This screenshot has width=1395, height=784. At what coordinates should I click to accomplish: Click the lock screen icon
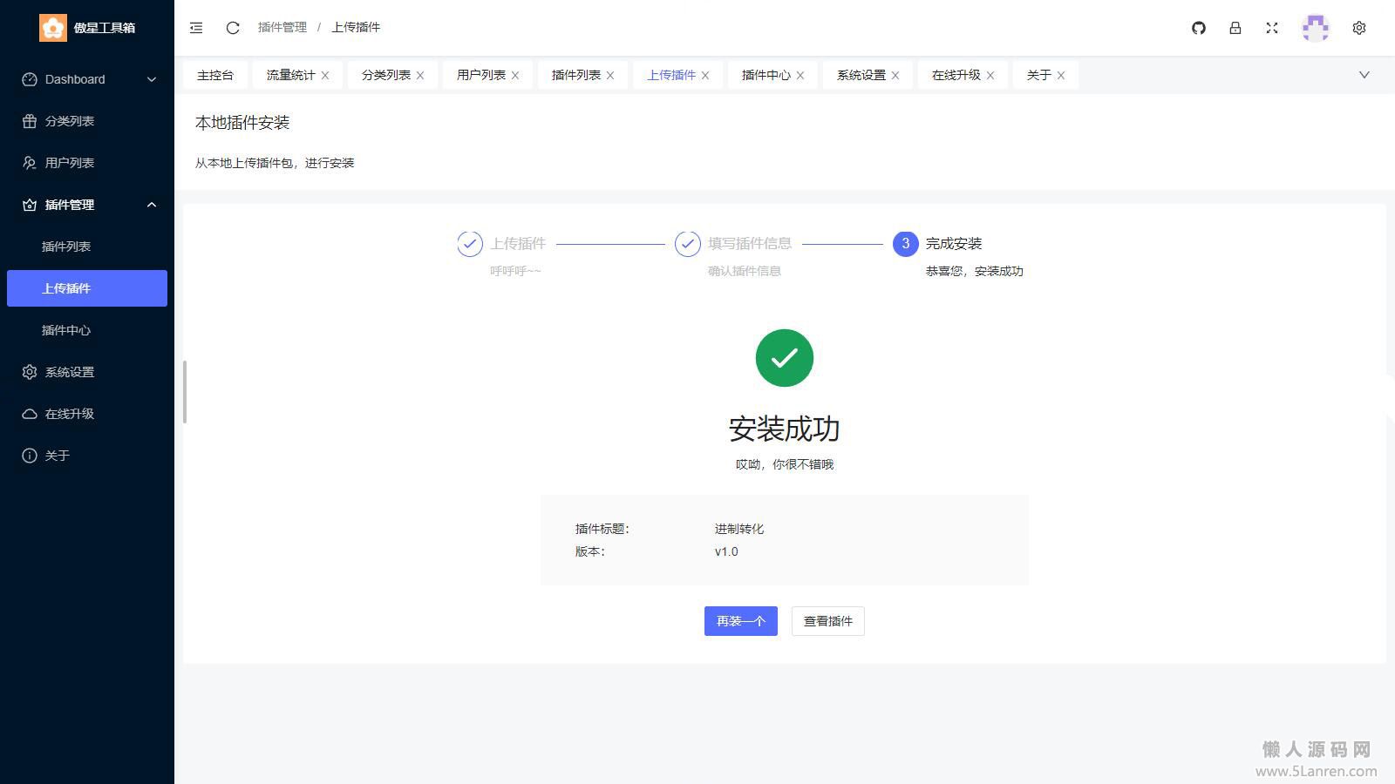point(1235,28)
